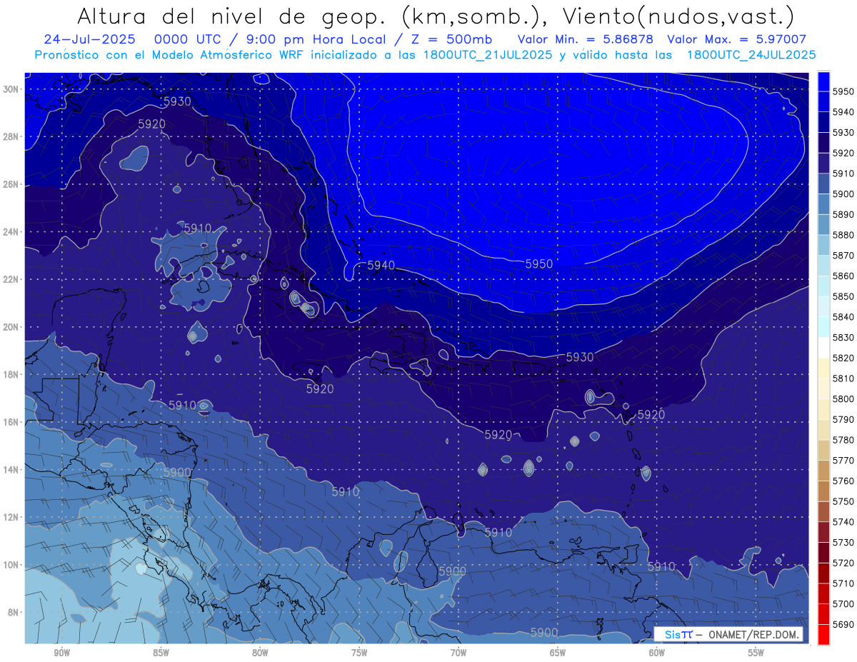Click the '90W' longitude axis label
The width and height of the screenshot is (857, 662).
click(62, 653)
